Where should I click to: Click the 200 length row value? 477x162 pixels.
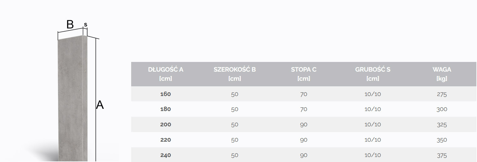tap(166, 125)
